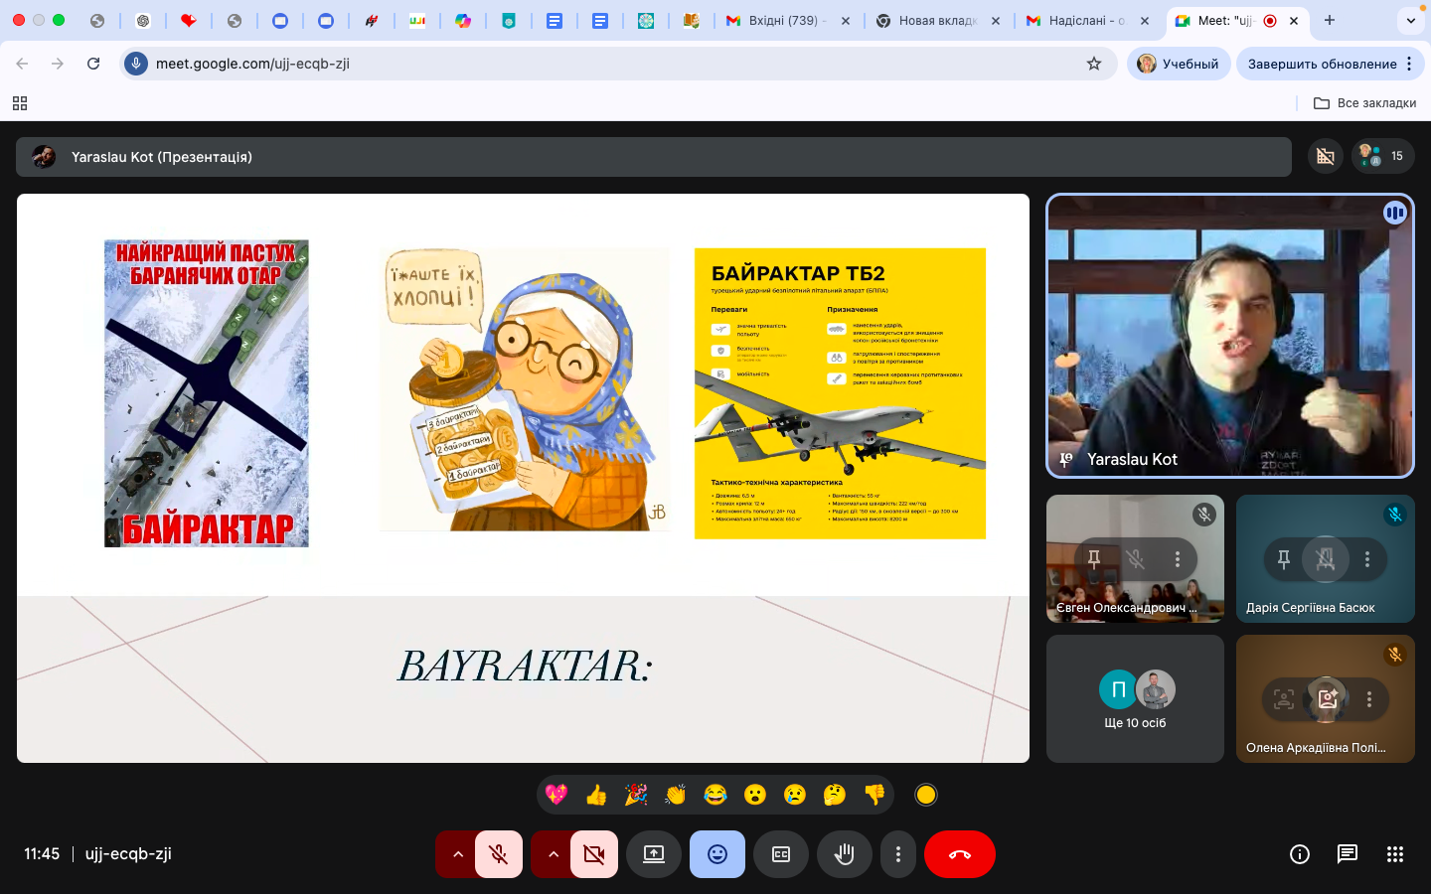The width and height of the screenshot is (1431, 894).
Task: Pick the yellow emoji skin tone swatch
Action: pyautogui.click(x=925, y=795)
